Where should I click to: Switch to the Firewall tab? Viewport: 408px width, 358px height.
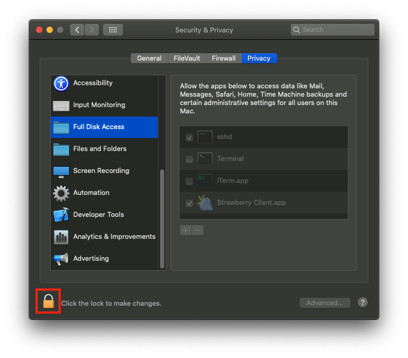pos(223,59)
